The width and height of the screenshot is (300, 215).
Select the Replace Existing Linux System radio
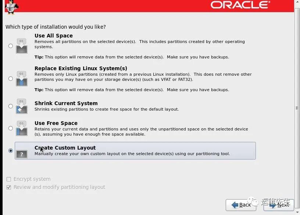(x=10, y=79)
